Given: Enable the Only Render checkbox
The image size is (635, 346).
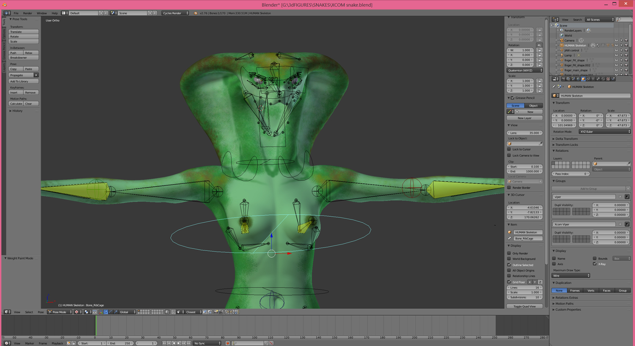Looking at the screenshot, I should tap(509, 253).
